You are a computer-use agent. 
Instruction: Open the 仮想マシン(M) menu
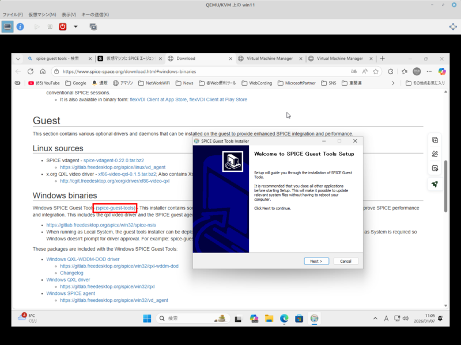(x=42, y=14)
